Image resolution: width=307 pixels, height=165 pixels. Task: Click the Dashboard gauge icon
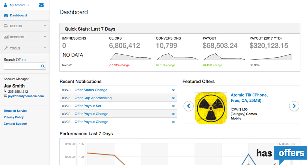pyautogui.click(x=6, y=15)
